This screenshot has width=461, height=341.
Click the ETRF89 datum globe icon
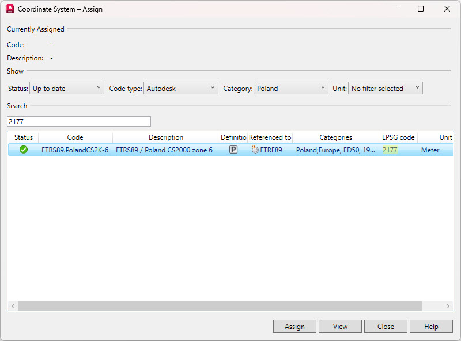(x=255, y=150)
